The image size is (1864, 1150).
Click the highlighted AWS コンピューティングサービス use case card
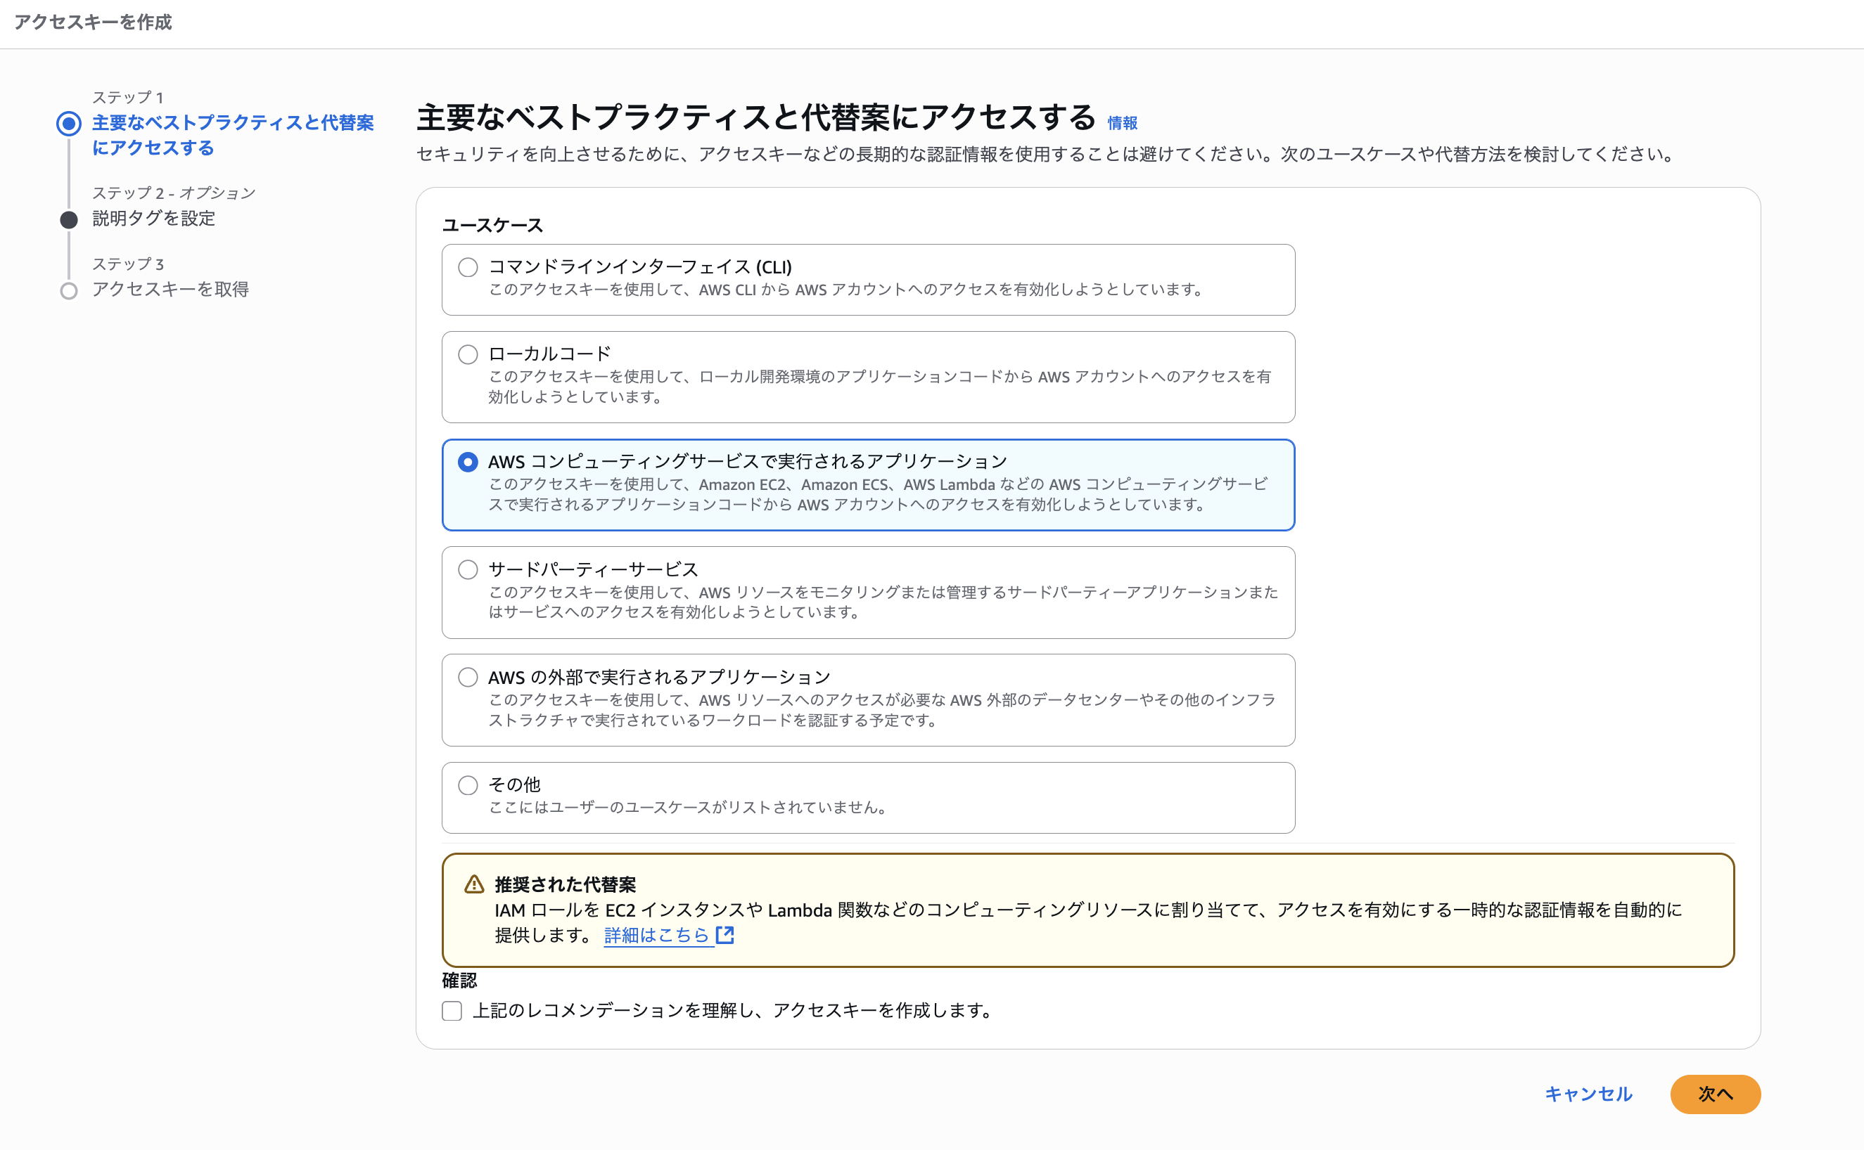[x=869, y=484]
